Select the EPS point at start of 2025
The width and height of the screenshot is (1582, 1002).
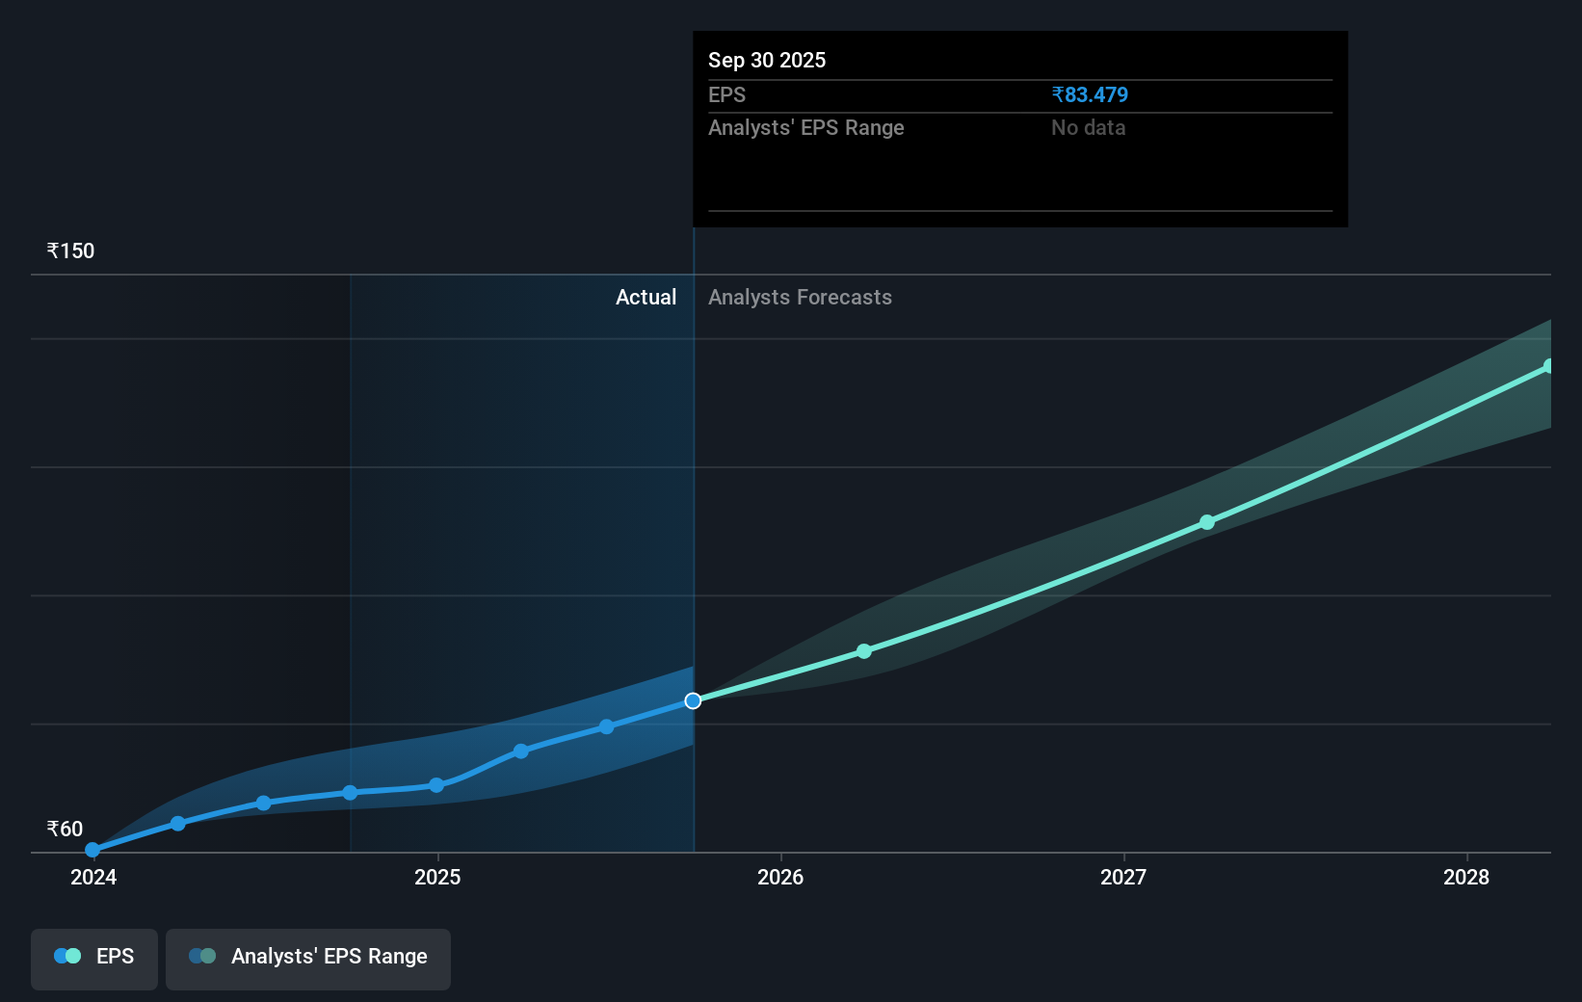point(437,785)
